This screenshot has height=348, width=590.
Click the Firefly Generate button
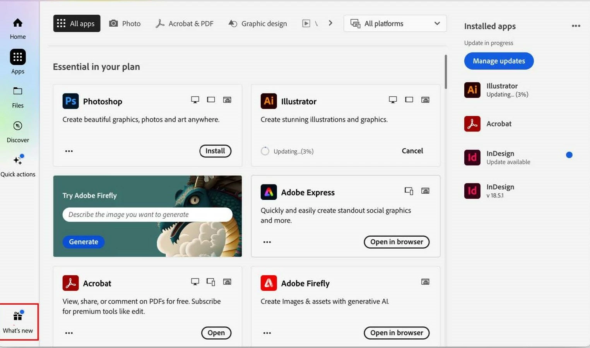84,242
